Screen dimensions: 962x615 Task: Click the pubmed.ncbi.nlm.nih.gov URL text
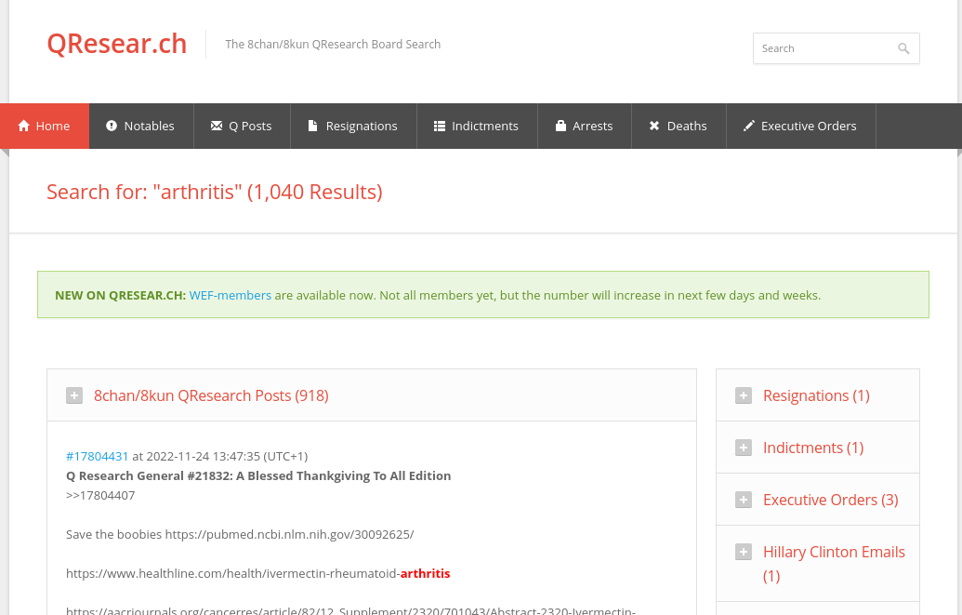coord(290,534)
